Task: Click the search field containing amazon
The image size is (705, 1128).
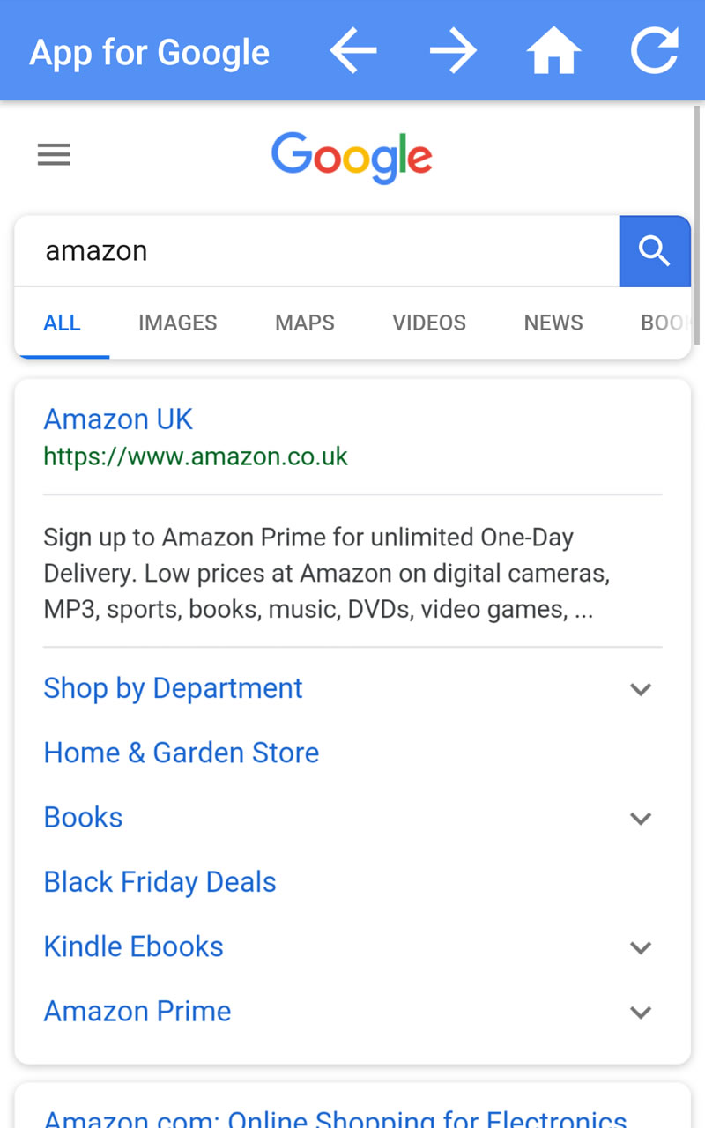Action: coord(317,251)
